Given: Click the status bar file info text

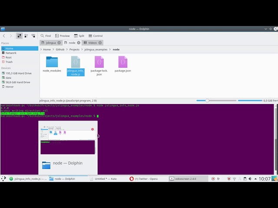Looking at the screenshot, I should pyautogui.click(x=68, y=101).
